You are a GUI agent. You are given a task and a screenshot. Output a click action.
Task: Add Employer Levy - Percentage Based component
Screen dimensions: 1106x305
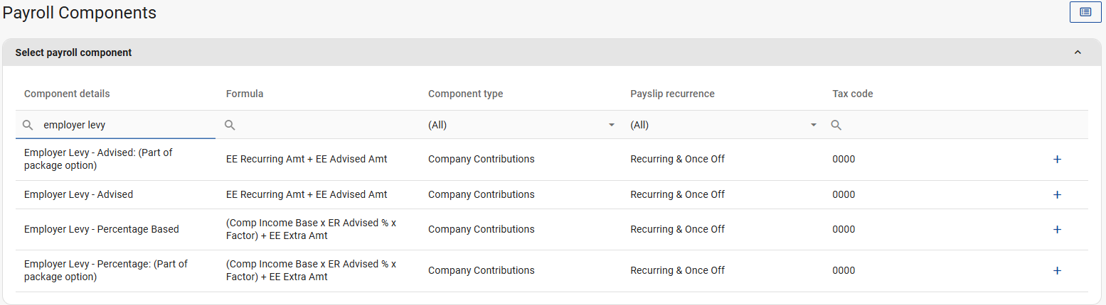click(1056, 230)
